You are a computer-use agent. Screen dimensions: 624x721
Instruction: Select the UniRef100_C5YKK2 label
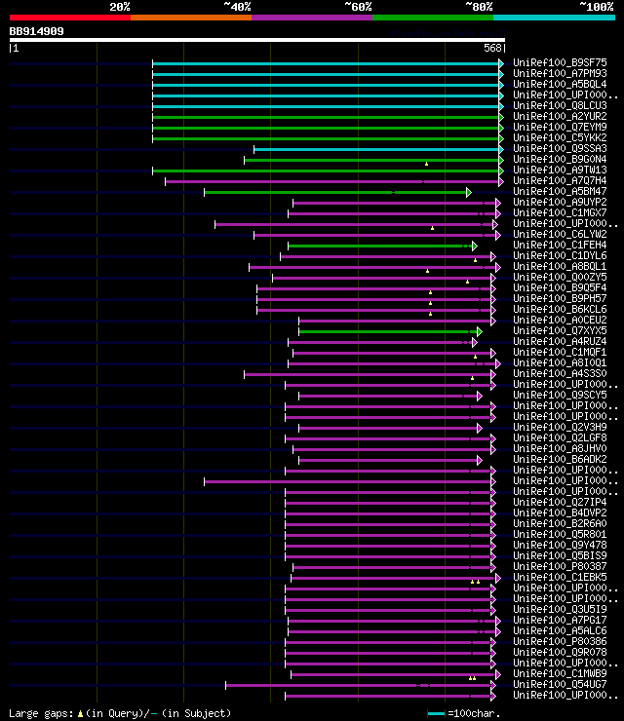pyautogui.click(x=560, y=137)
